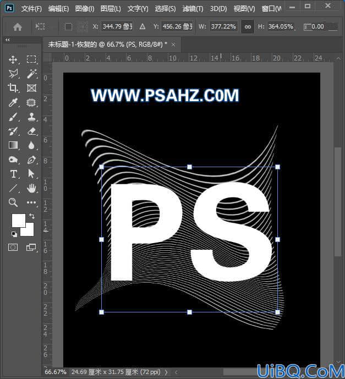Click the vertical scrollbar thumb
The height and width of the screenshot is (379, 345).
(x=337, y=201)
